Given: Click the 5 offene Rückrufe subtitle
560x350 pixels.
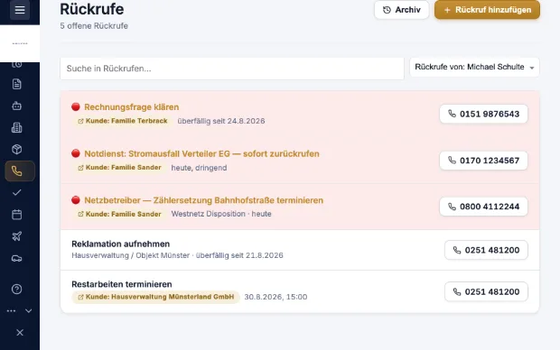Looking at the screenshot, I should pyautogui.click(x=94, y=25).
